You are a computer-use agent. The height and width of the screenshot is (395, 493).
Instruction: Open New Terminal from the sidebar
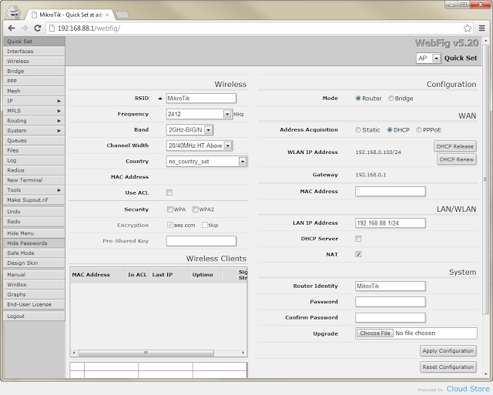click(34, 180)
